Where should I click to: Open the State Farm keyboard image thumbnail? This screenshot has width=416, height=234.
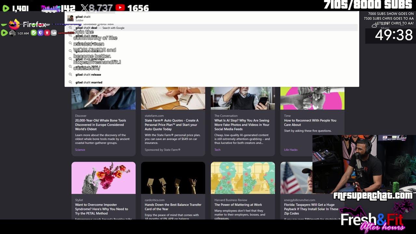pyautogui.click(x=173, y=98)
